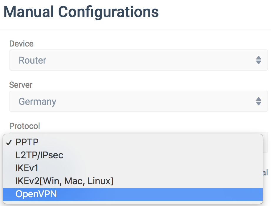Open the Device dropdown showing Router
The width and height of the screenshot is (271, 206).
click(139, 60)
